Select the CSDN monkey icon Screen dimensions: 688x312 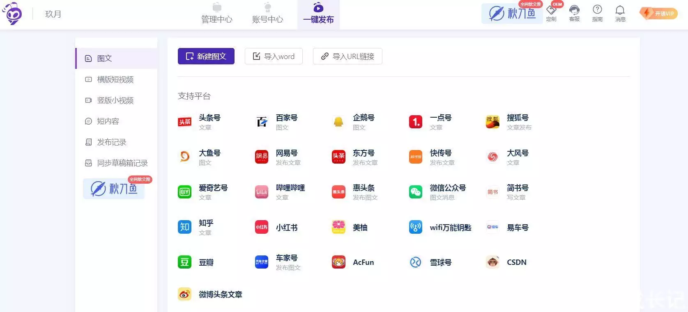pyautogui.click(x=492, y=262)
